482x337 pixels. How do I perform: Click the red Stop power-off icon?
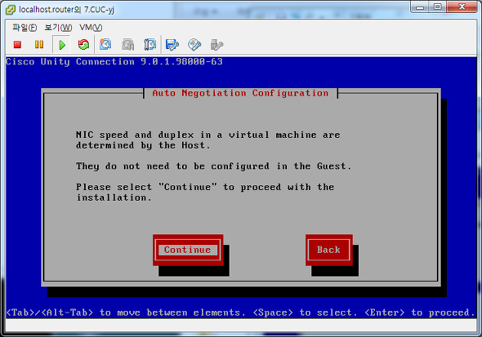(x=17, y=45)
